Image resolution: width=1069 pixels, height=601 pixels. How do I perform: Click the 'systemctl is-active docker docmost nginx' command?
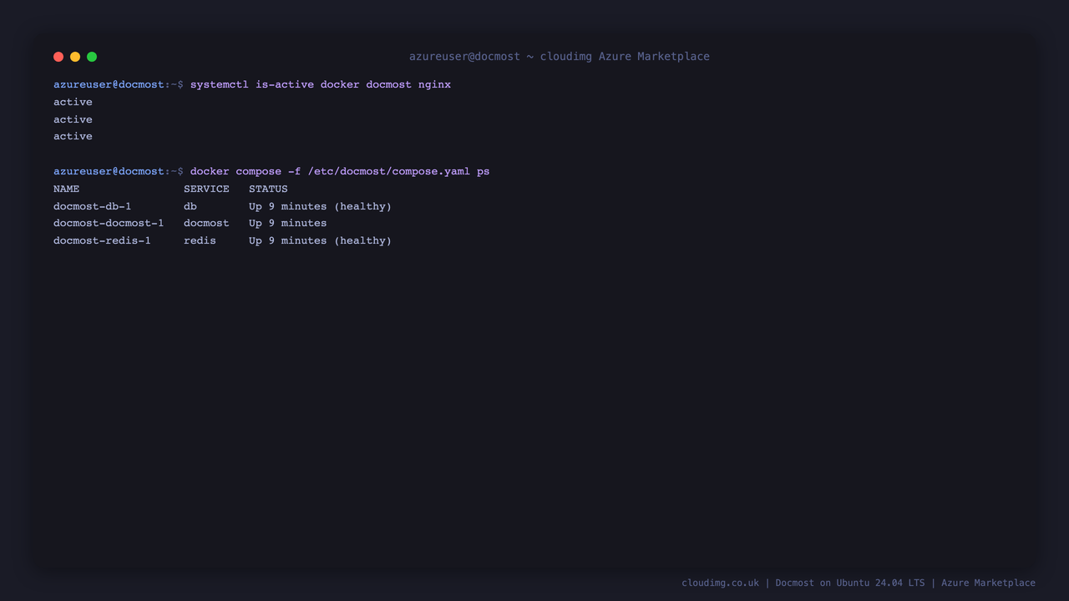click(x=321, y=84)
